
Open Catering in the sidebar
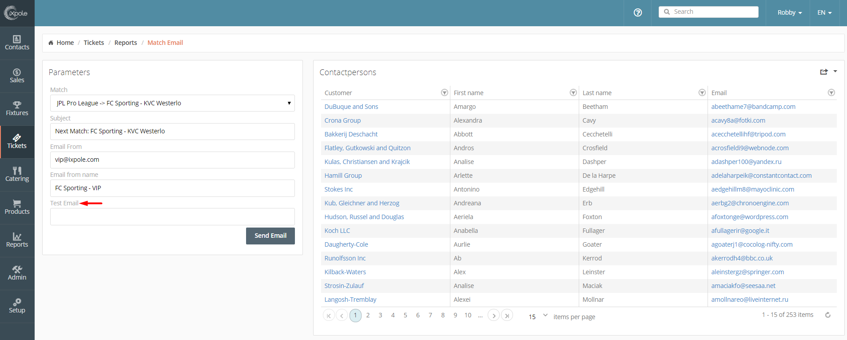(x=17, y=175)
